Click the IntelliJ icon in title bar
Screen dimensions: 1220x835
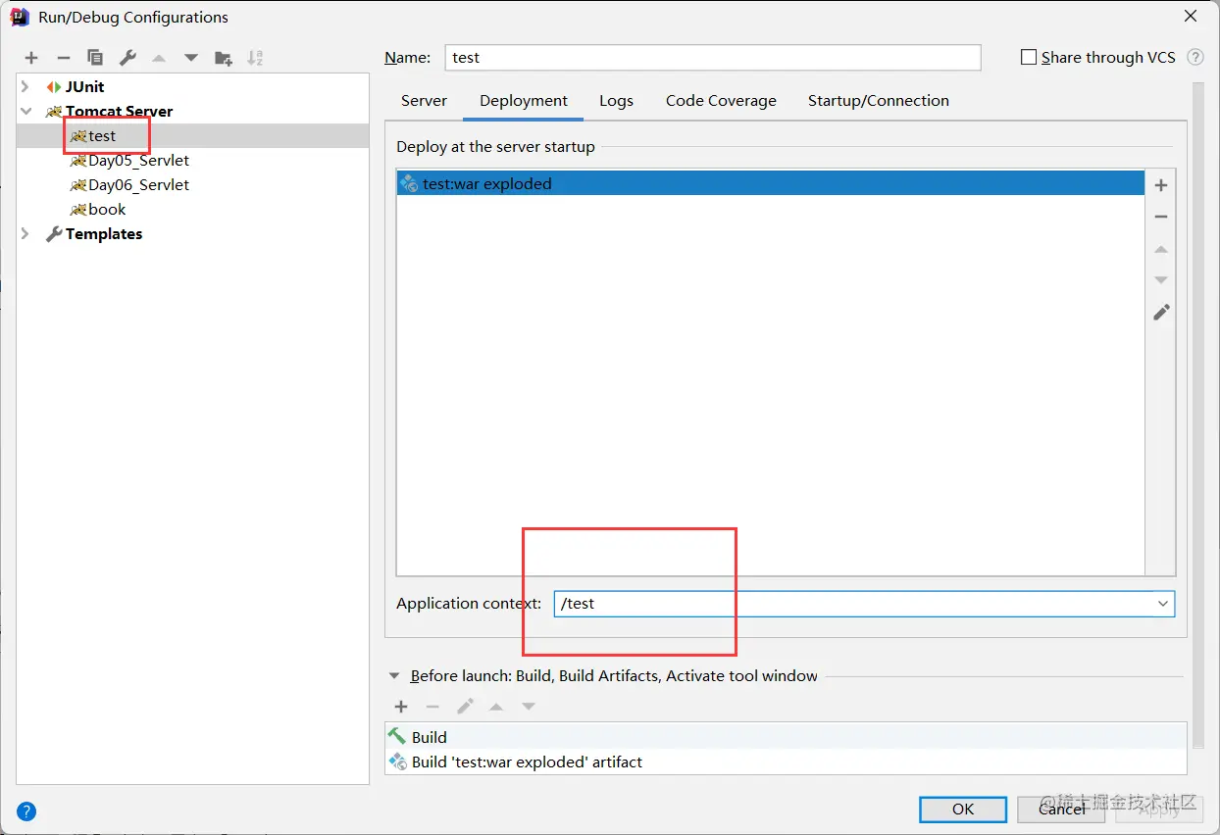(x=19, y=17)
